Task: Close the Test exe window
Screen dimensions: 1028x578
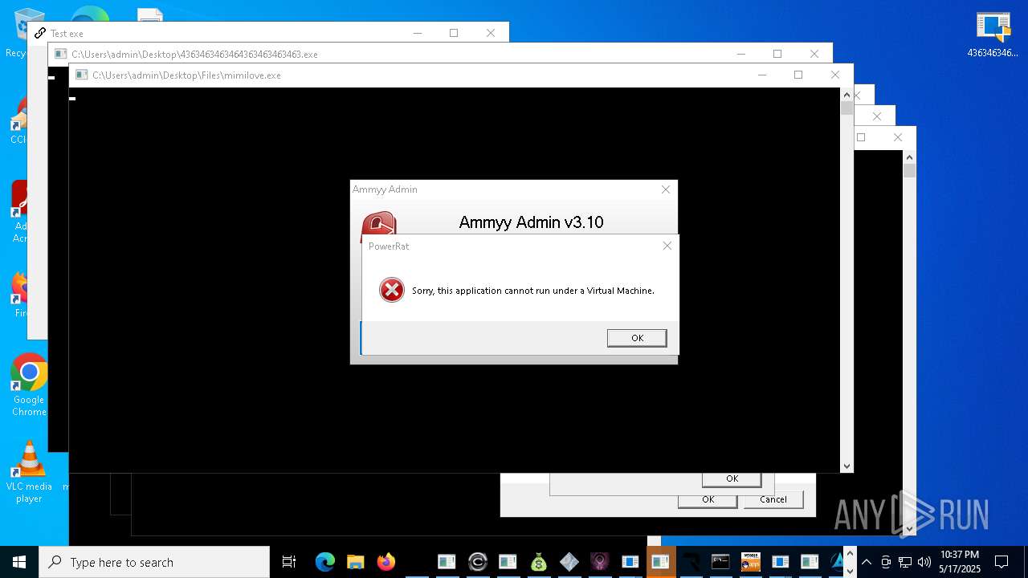Action: pos(491,33)
